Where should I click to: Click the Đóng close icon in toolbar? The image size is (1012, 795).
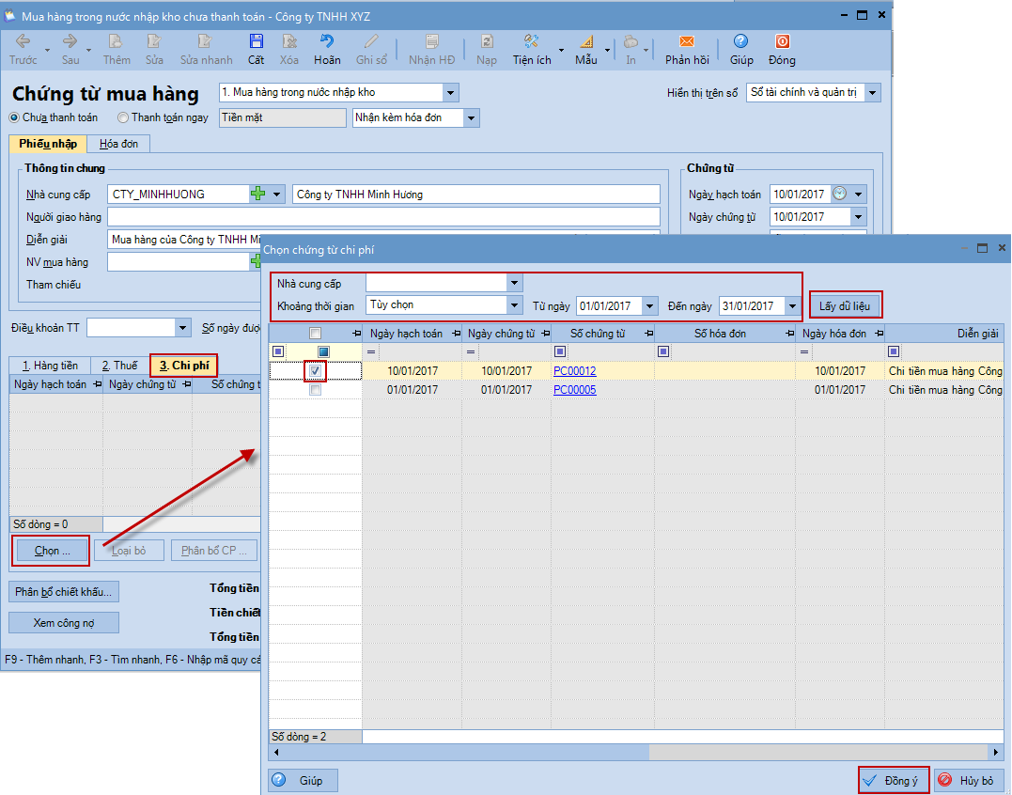(781, 42)
